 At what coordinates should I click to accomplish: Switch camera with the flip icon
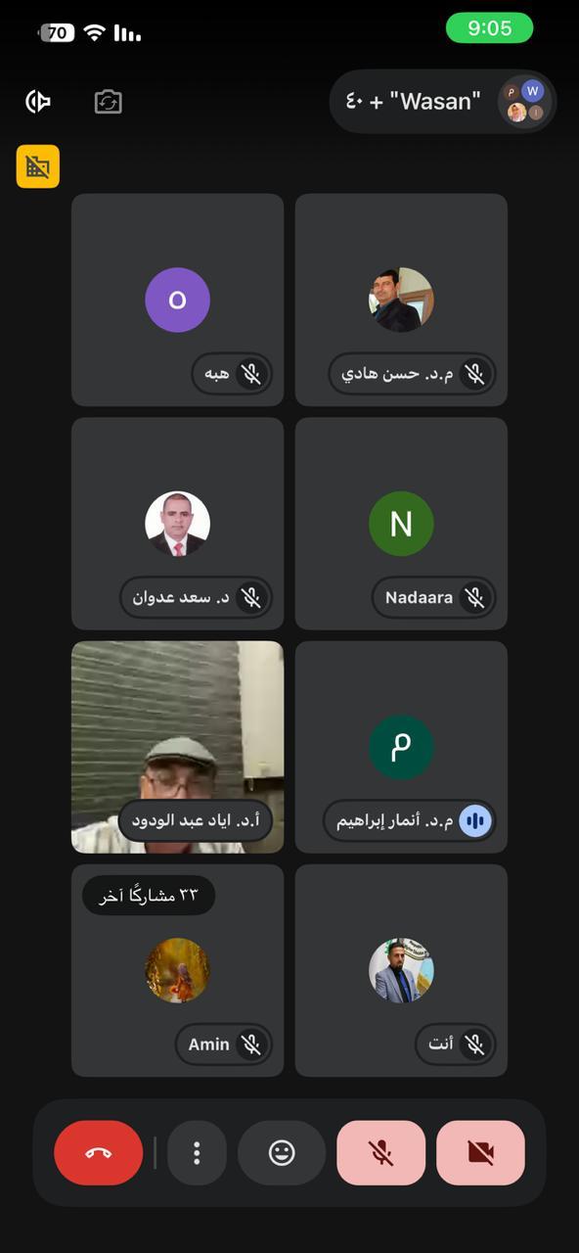coord(108,102)
